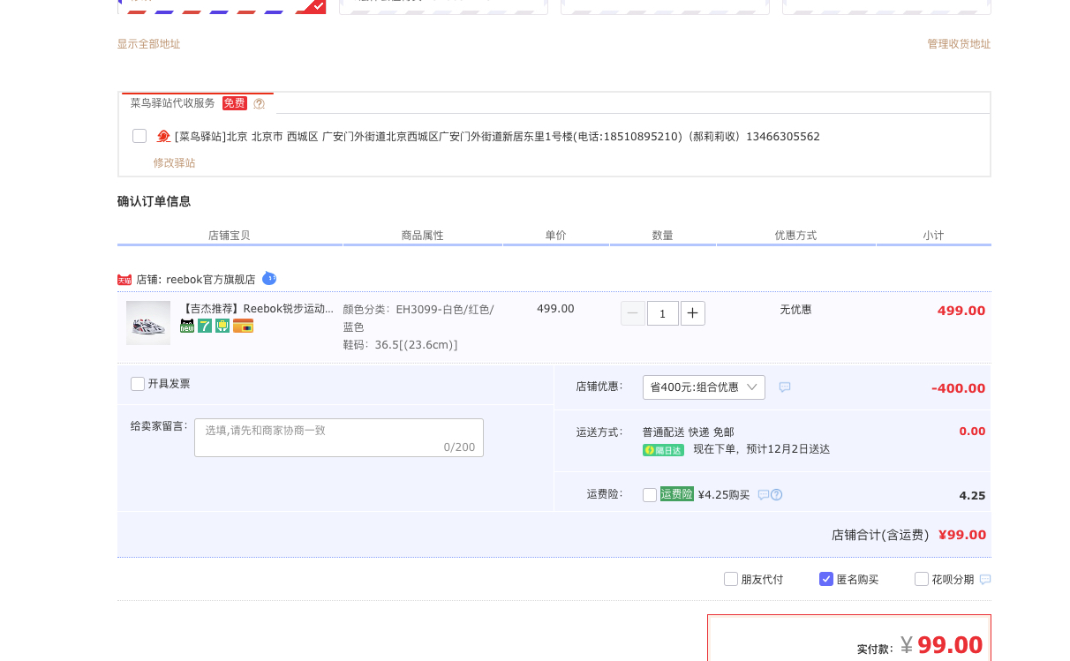Click question mark help icon for 运费险
The width and height of the screenshot is (1070, 661).
776,494
